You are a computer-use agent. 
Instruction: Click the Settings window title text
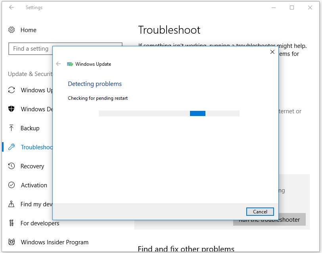pyautogui.click(x=34, y=8)
